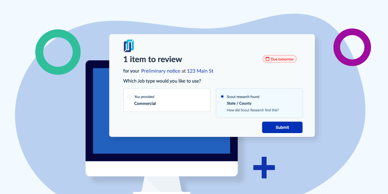Click the "Due tomorrow" badge text
The width and height of the screenshot is (388, 194).
click(282, 59)
